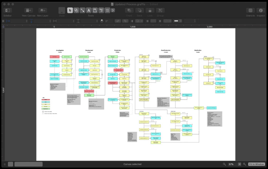Adjust the stroke width stepper

coord(195,21)
